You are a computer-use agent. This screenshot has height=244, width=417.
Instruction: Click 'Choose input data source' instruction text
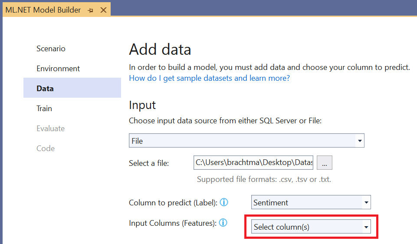coord(225,121)
